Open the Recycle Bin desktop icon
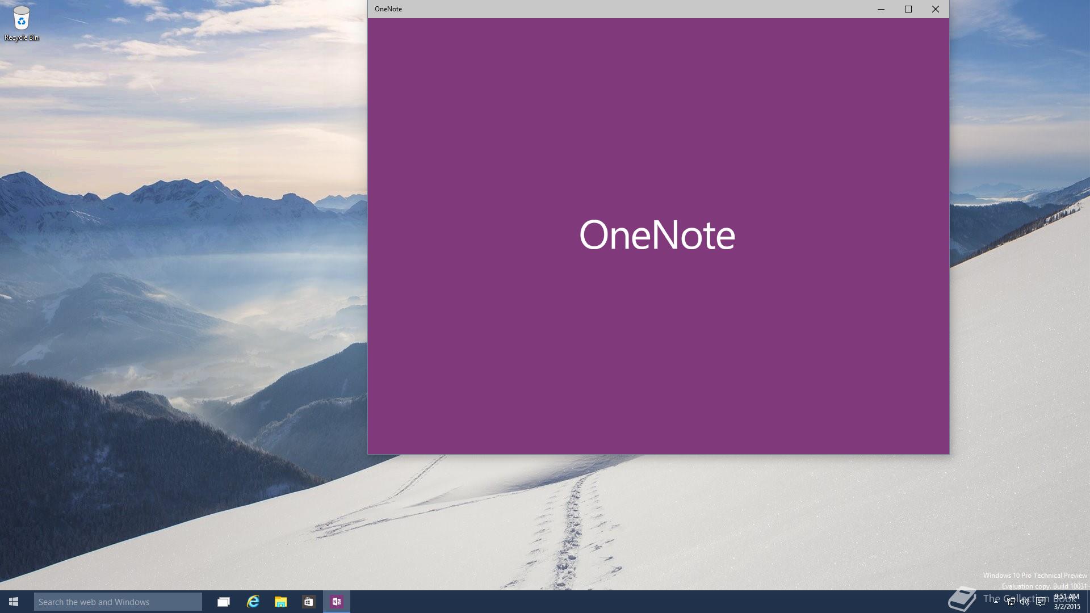This screenshot has width=1090, height=613. point(22,24)
